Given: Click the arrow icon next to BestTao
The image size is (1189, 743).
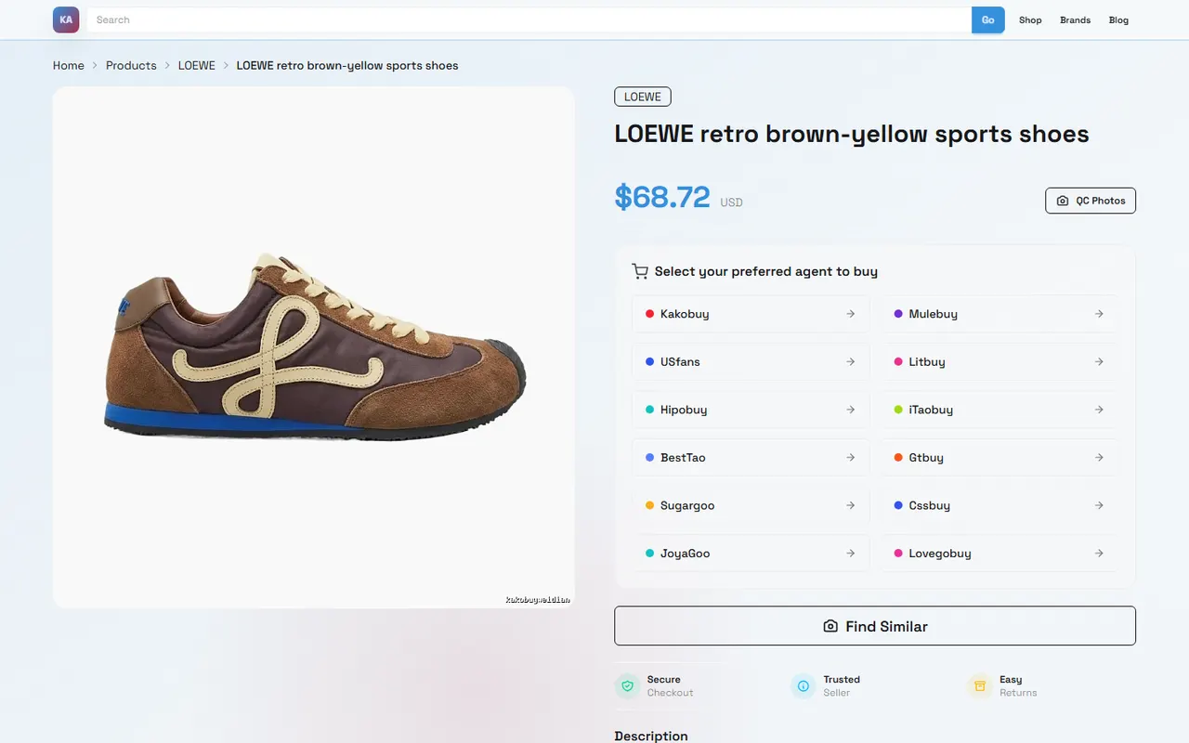Looking at the screenshot, I should 850,458.
